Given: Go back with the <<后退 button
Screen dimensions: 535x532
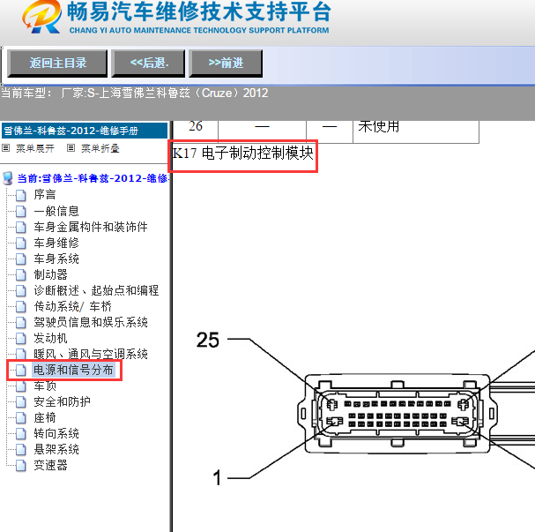Looking at the screenshot, I should [148, 64].
